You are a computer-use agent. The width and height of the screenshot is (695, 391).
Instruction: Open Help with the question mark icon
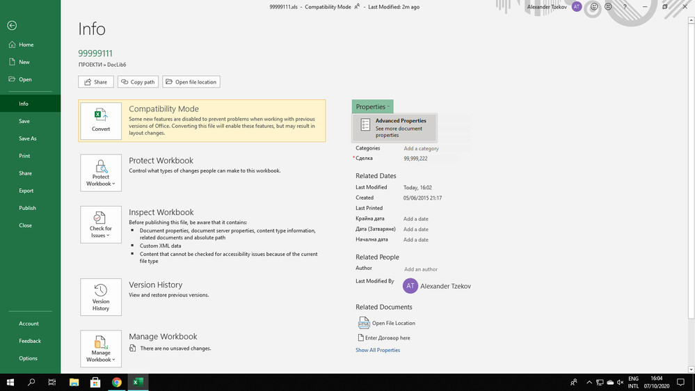tap(625, 7)
